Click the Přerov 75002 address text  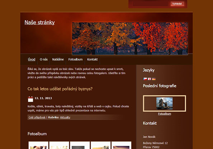pos(151,147)
